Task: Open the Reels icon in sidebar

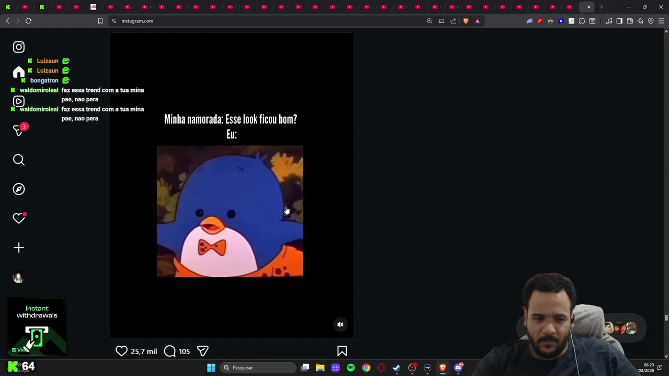Action: tap(19, 101)
